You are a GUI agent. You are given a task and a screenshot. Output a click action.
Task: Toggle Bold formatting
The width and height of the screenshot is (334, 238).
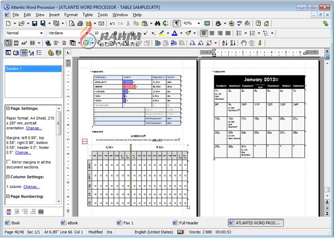tap(116, 33)
